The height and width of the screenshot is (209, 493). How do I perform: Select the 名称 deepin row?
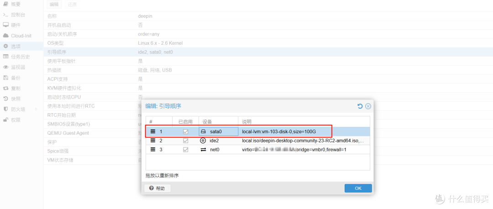pyautogui.click(x=268, y=16)
